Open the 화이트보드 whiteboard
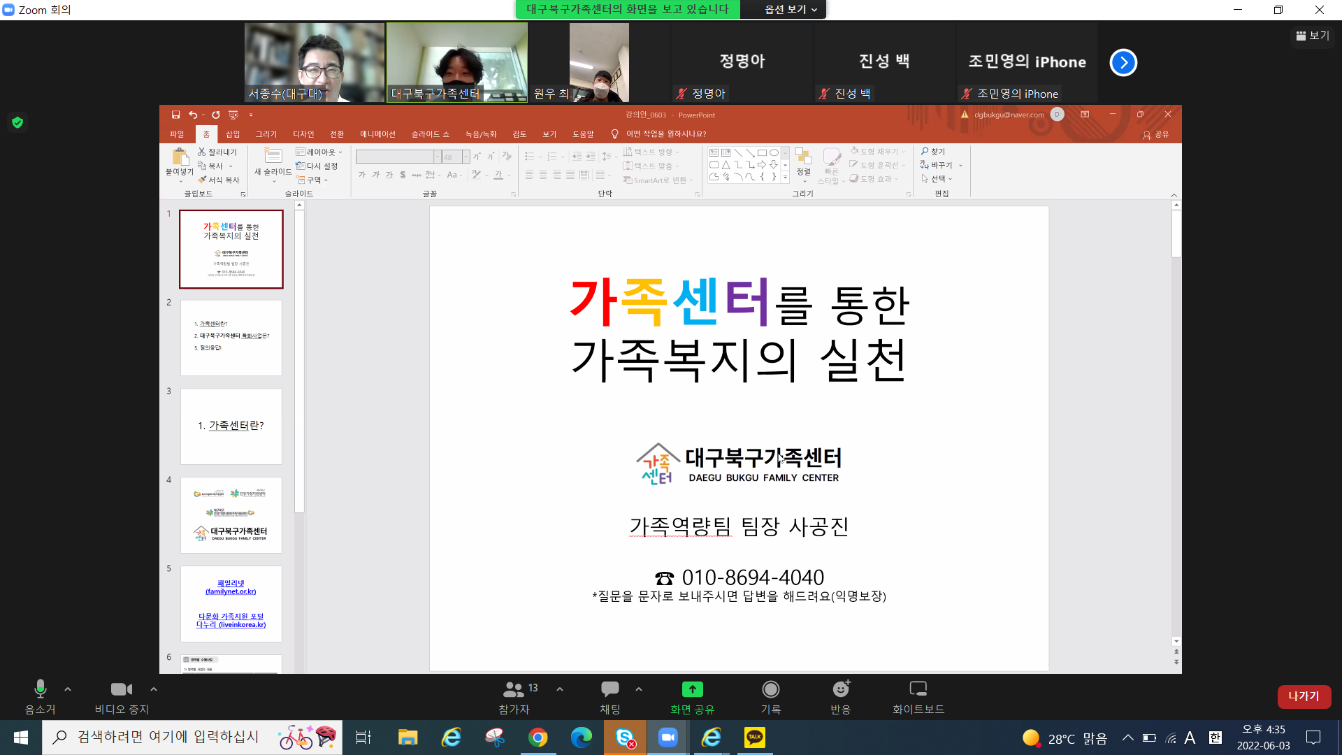 pos(918,689)
